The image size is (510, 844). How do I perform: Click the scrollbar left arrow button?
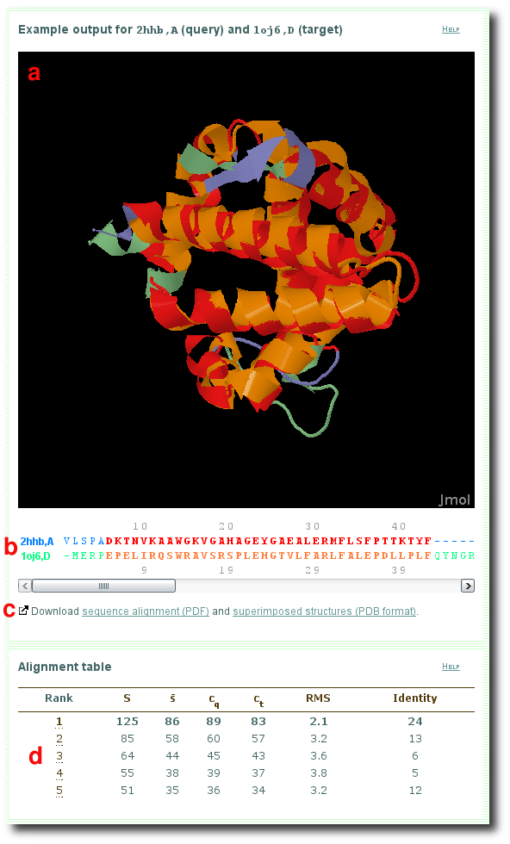pos(25,586)
